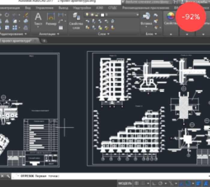Expand the Блок panel
The width and height of the screenshot is (210, 187).
pyautogui.click(x=151, y=34)
